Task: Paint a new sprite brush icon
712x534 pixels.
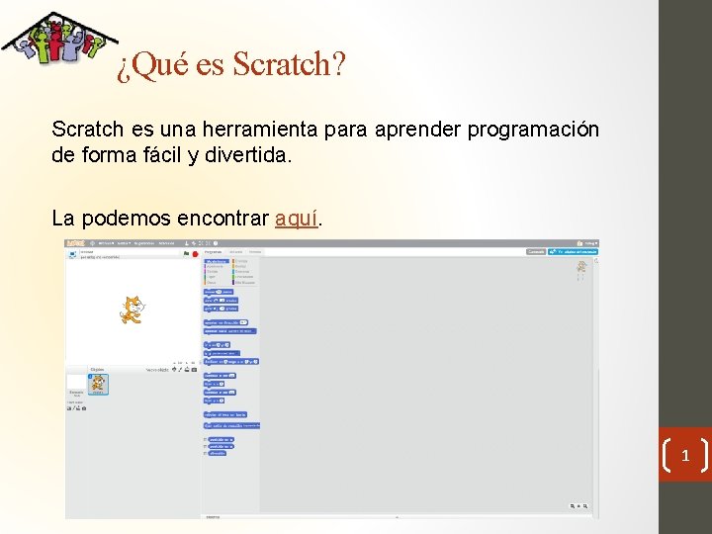Action: [x=180, y=370]
